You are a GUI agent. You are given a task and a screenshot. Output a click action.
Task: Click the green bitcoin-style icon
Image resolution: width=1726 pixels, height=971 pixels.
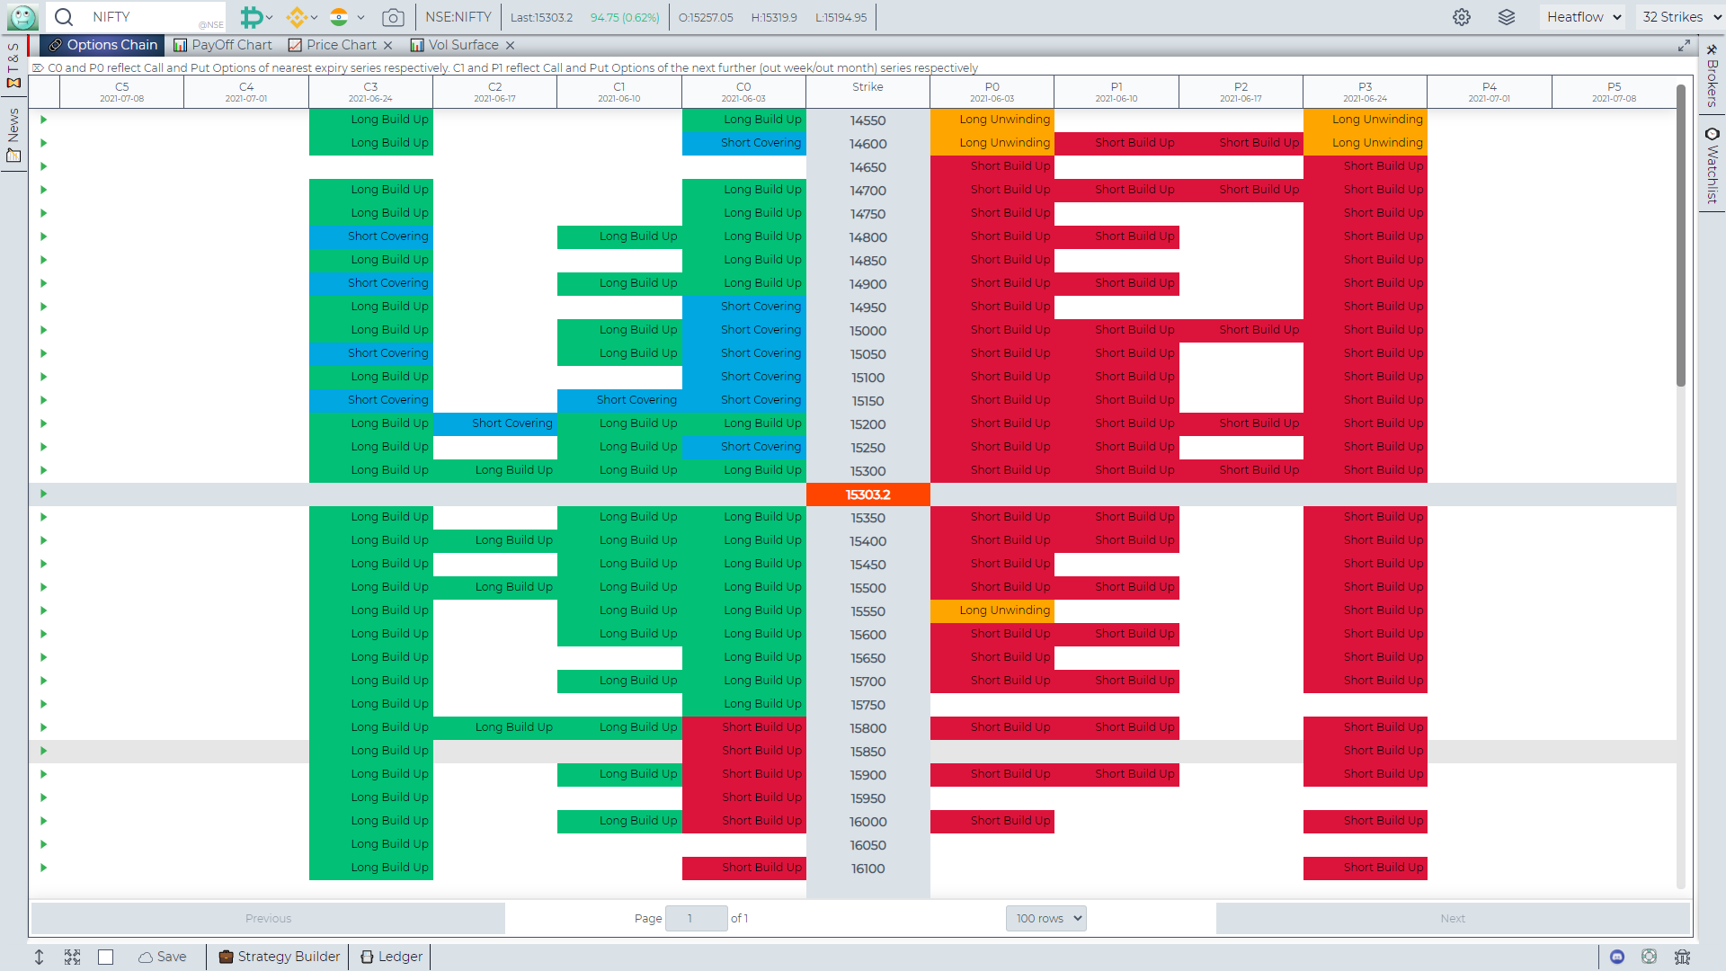tap(252, 17)
